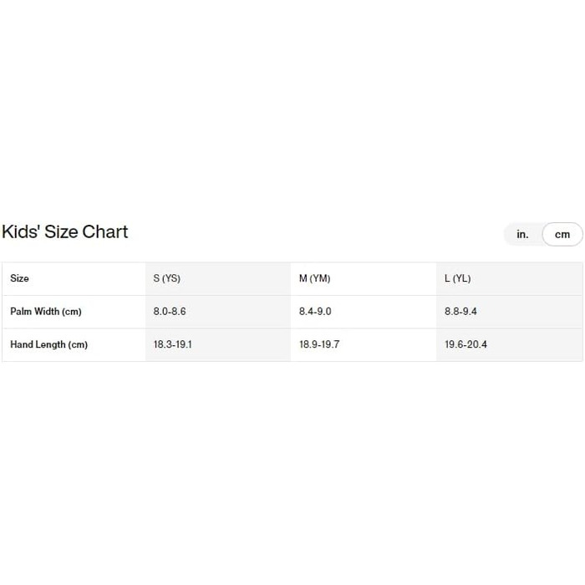
Task: Click the 'Kids' Size Chart' heading
Action: (65, 231)
